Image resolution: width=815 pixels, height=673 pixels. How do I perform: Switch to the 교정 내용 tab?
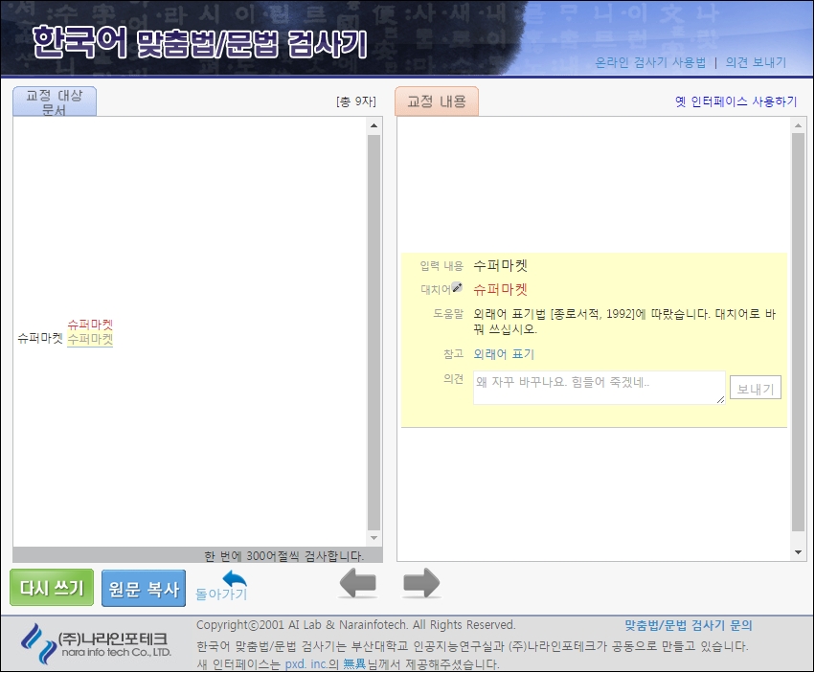click(436, 101)
